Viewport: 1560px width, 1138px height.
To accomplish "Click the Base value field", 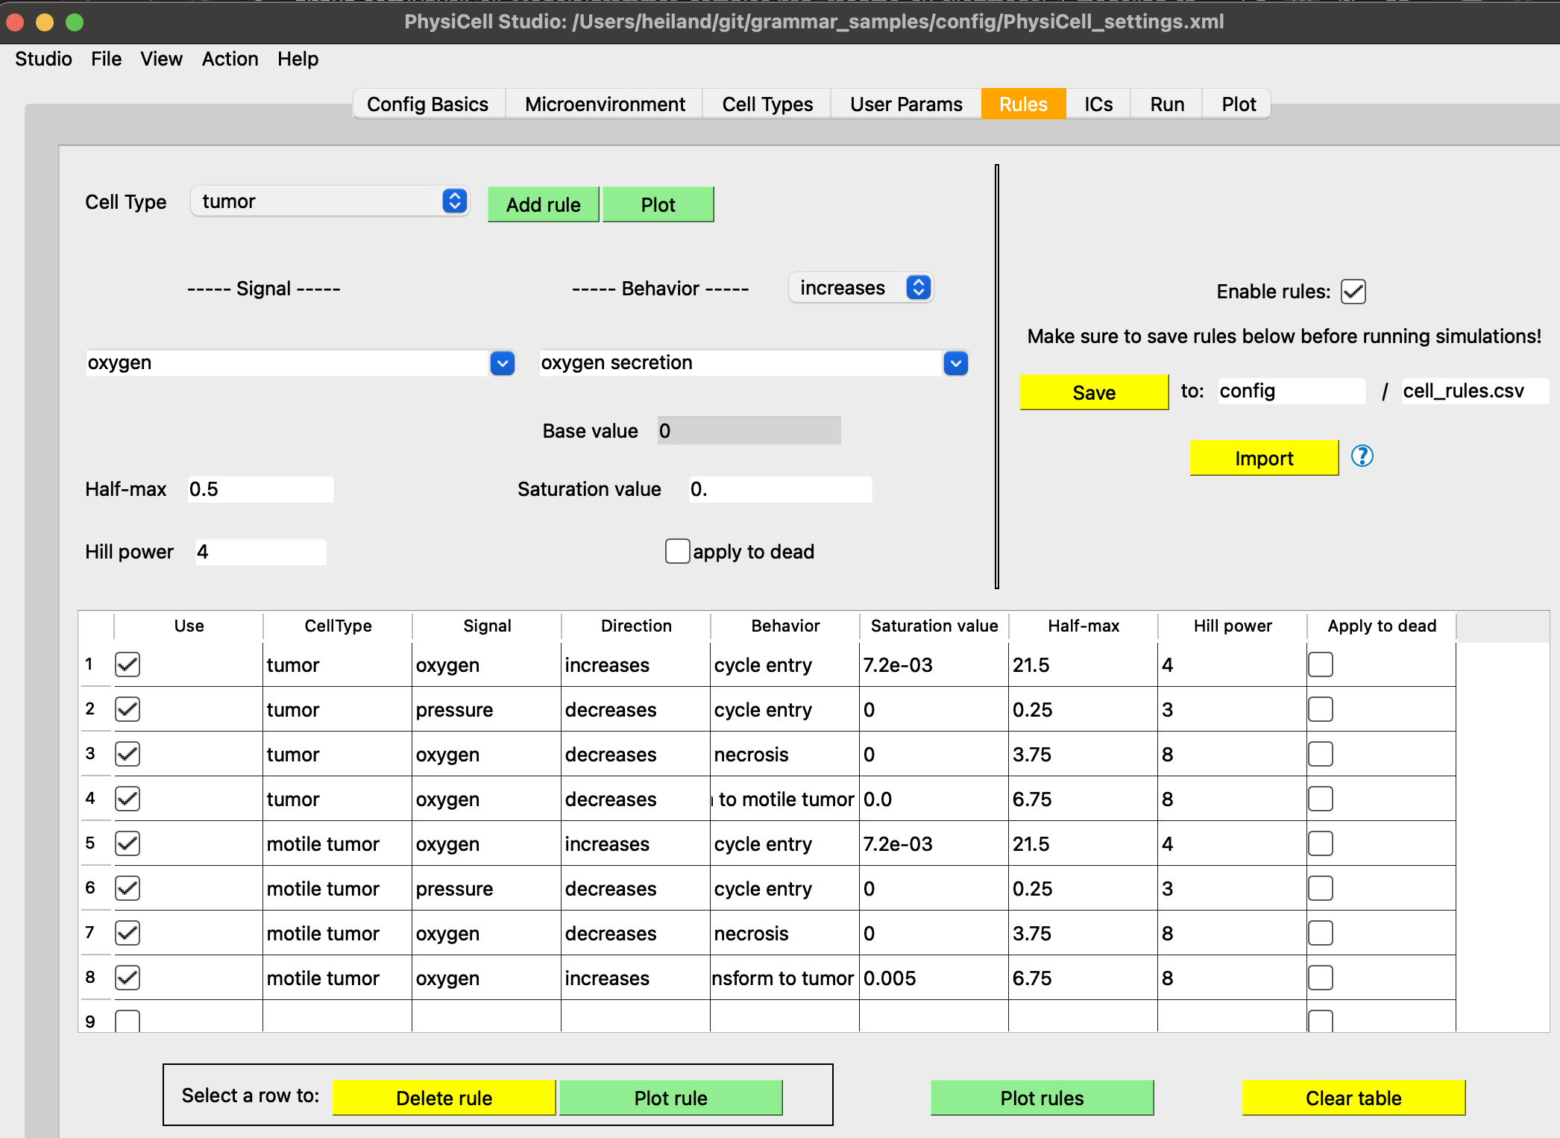I will point(749,430).
